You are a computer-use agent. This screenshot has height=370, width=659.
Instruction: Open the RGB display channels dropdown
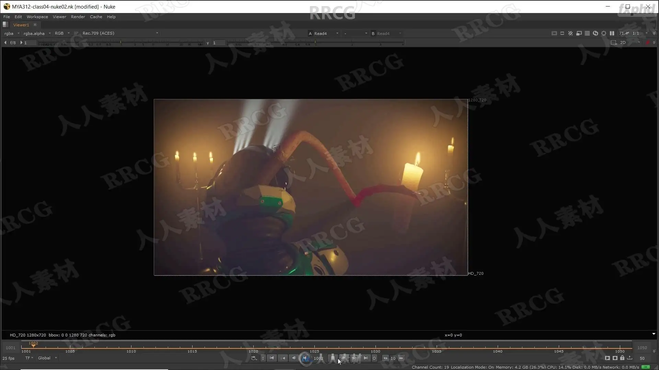[62, 33]
